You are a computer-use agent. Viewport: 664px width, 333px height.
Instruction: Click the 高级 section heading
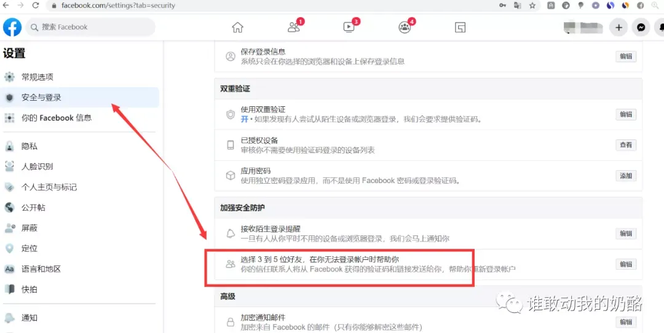click(227, 297)
